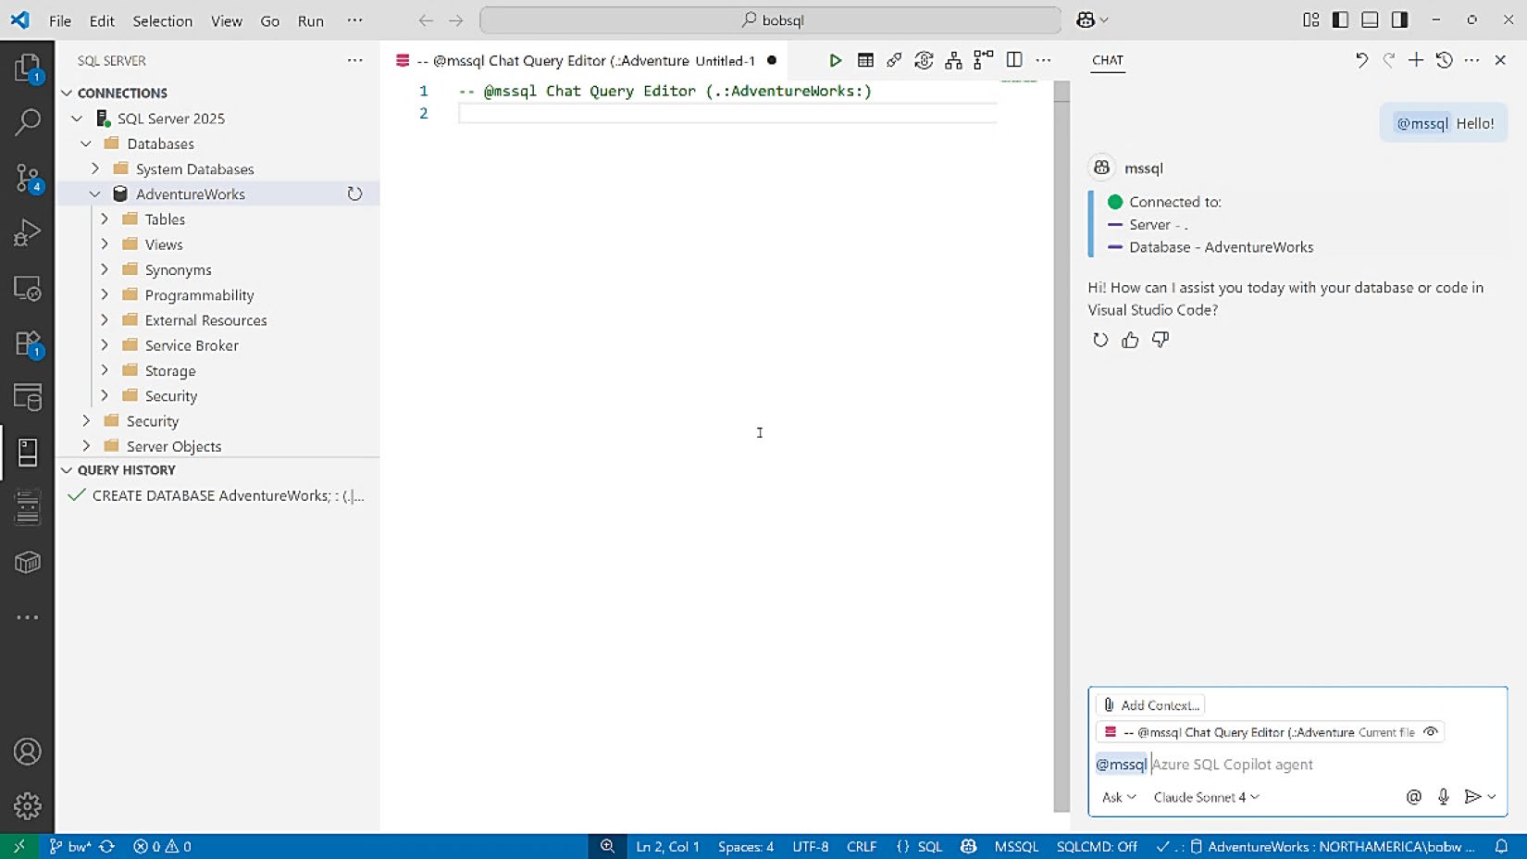Open the Claude Sonnet 4 model dropdown
Screen dimensions: 1527x859
pyautogui.click(x=1206, y=797)
